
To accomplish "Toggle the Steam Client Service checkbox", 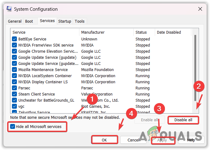I will (x=14, y=94).
